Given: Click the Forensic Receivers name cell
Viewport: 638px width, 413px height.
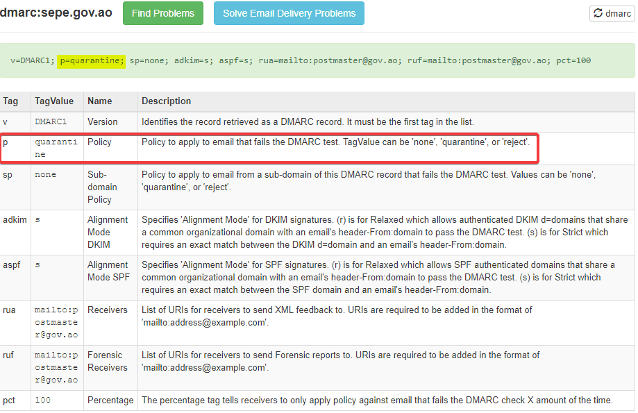Looking at the screenshot, I should [108, 361].
